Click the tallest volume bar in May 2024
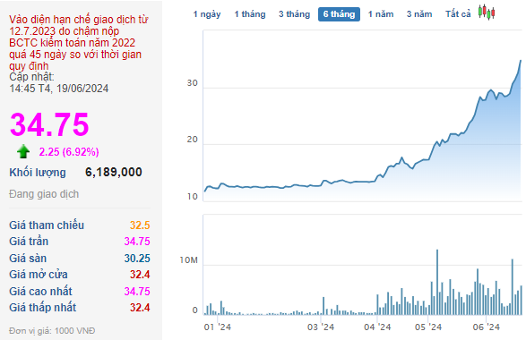 pyautogui.click(x=437, y=282)
